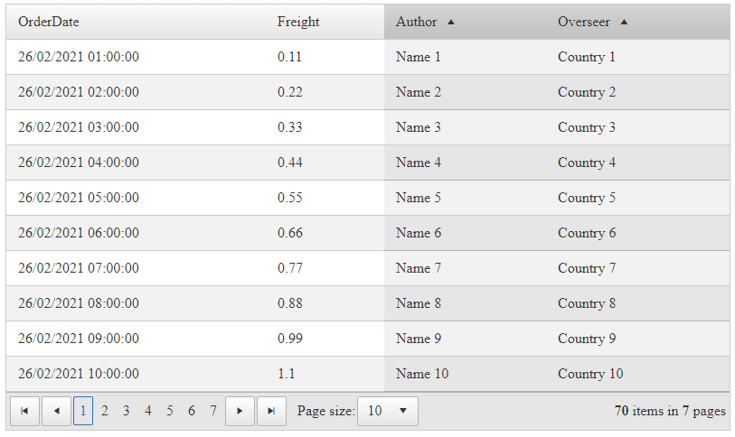This screenshot has height=437, width=735.
Task: Switch to page 2 in the pager
Action: tap(105, 411)
